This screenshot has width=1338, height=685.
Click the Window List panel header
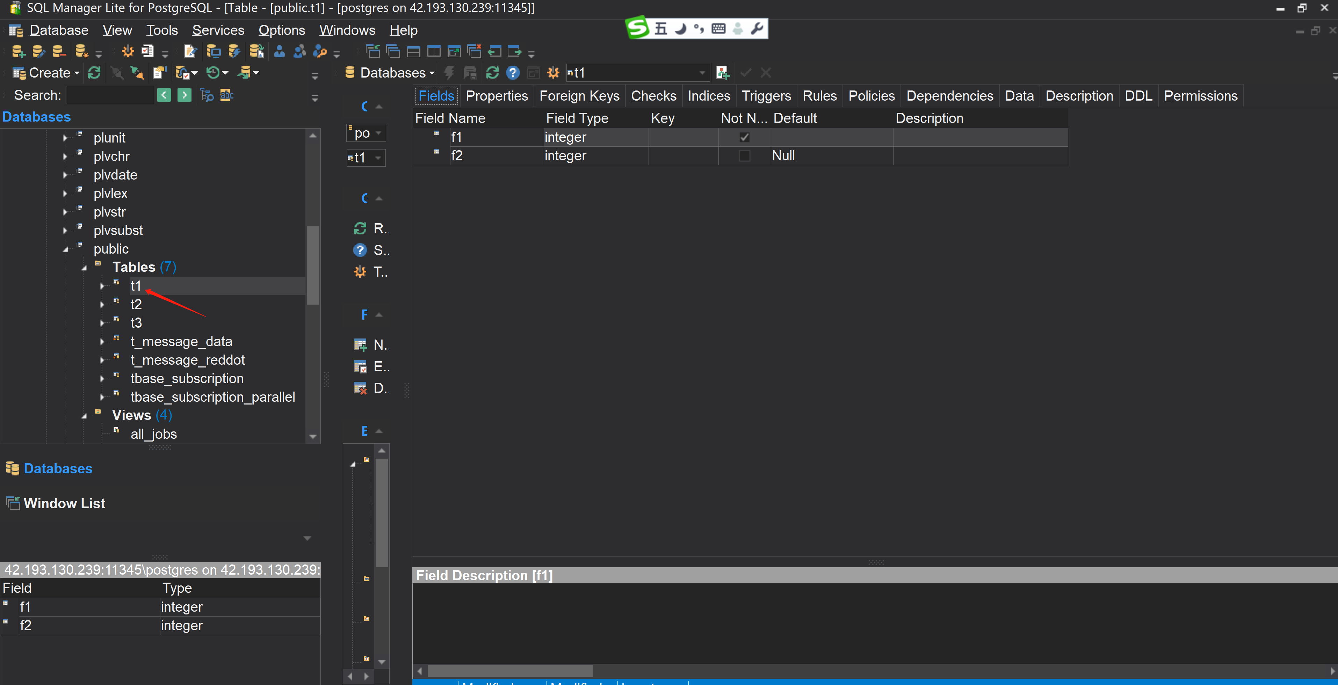click(x=64, y=503)
